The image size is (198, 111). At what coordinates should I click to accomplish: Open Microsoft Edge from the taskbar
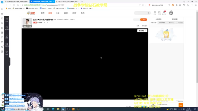click(x=53, y=109)
